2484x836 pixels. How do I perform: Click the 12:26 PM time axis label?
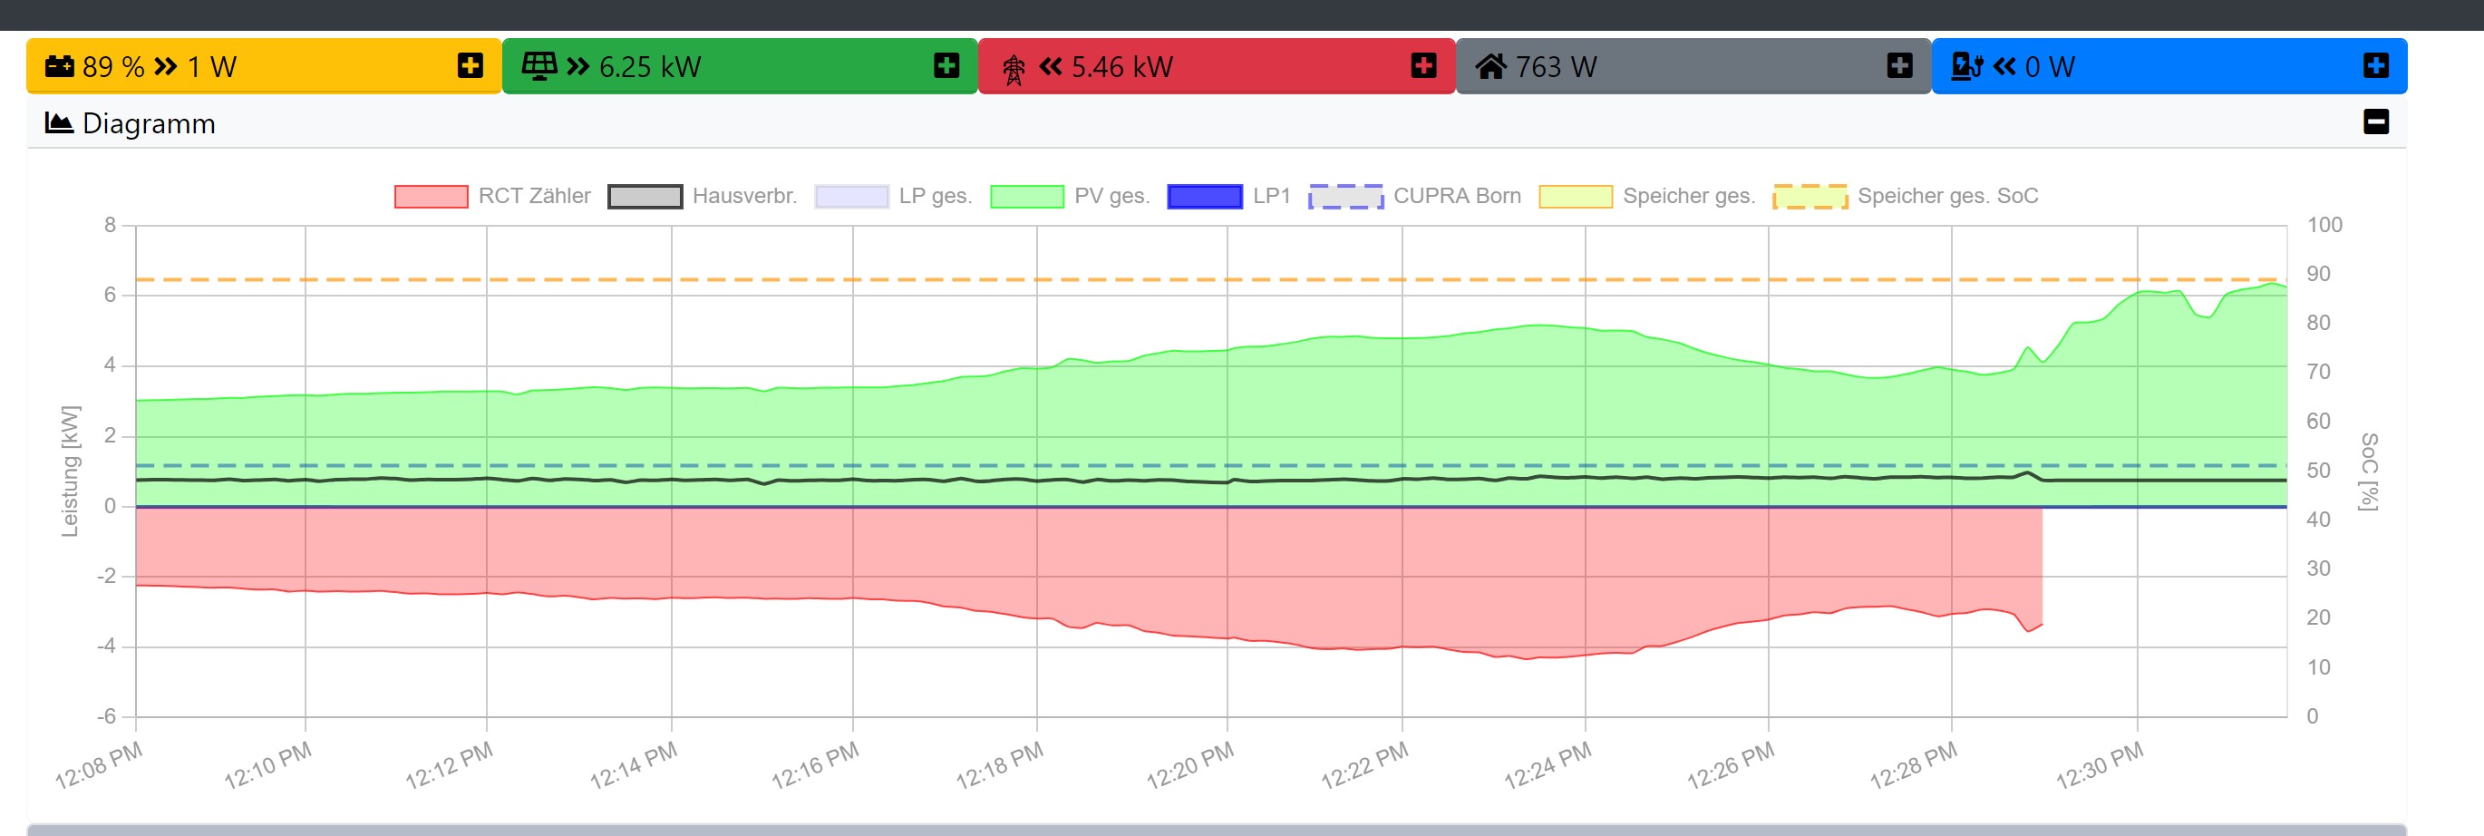coord(1731,765)
